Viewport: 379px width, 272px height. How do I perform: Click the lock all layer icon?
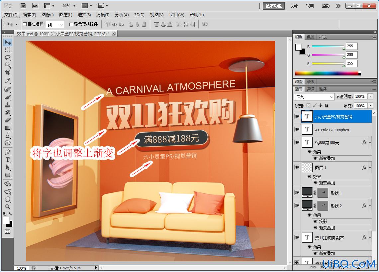tap(326, 105)
